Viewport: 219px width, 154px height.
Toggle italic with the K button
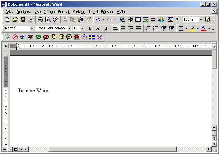coord(98,28)
